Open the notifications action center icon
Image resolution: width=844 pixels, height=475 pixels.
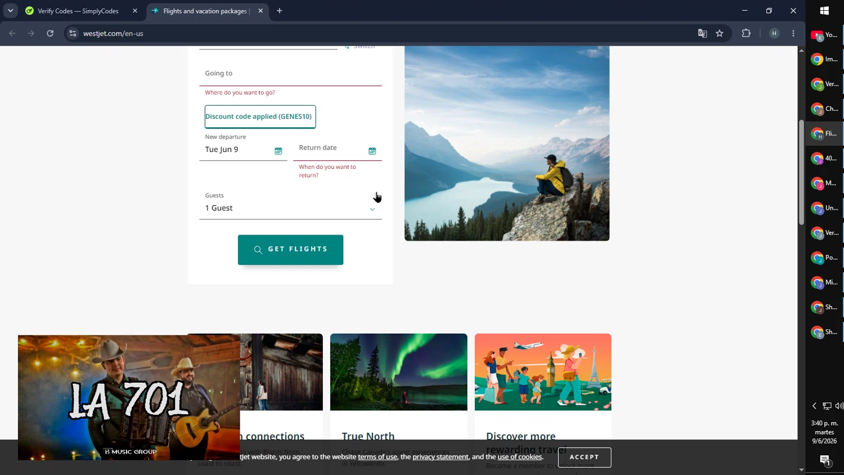point(825,460)
